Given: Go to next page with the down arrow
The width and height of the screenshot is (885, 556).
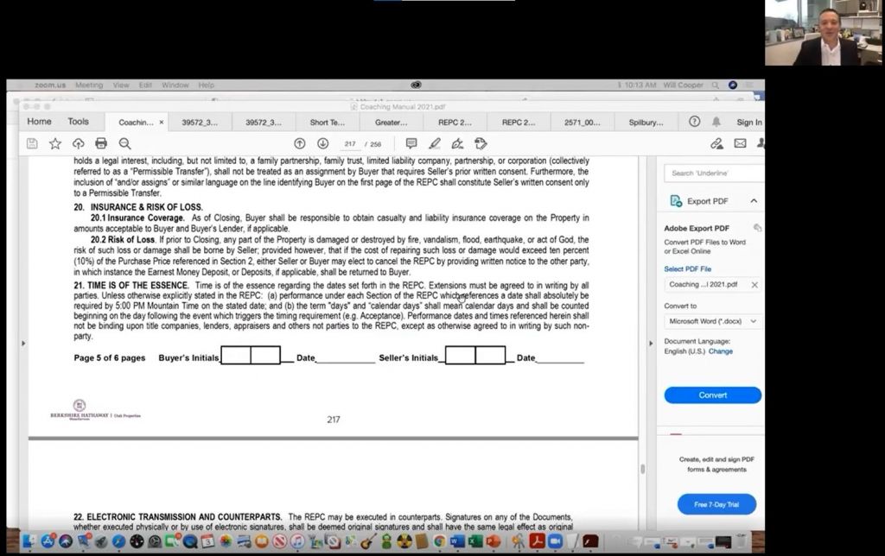Looking at the screenshot, I should (322, 143).
